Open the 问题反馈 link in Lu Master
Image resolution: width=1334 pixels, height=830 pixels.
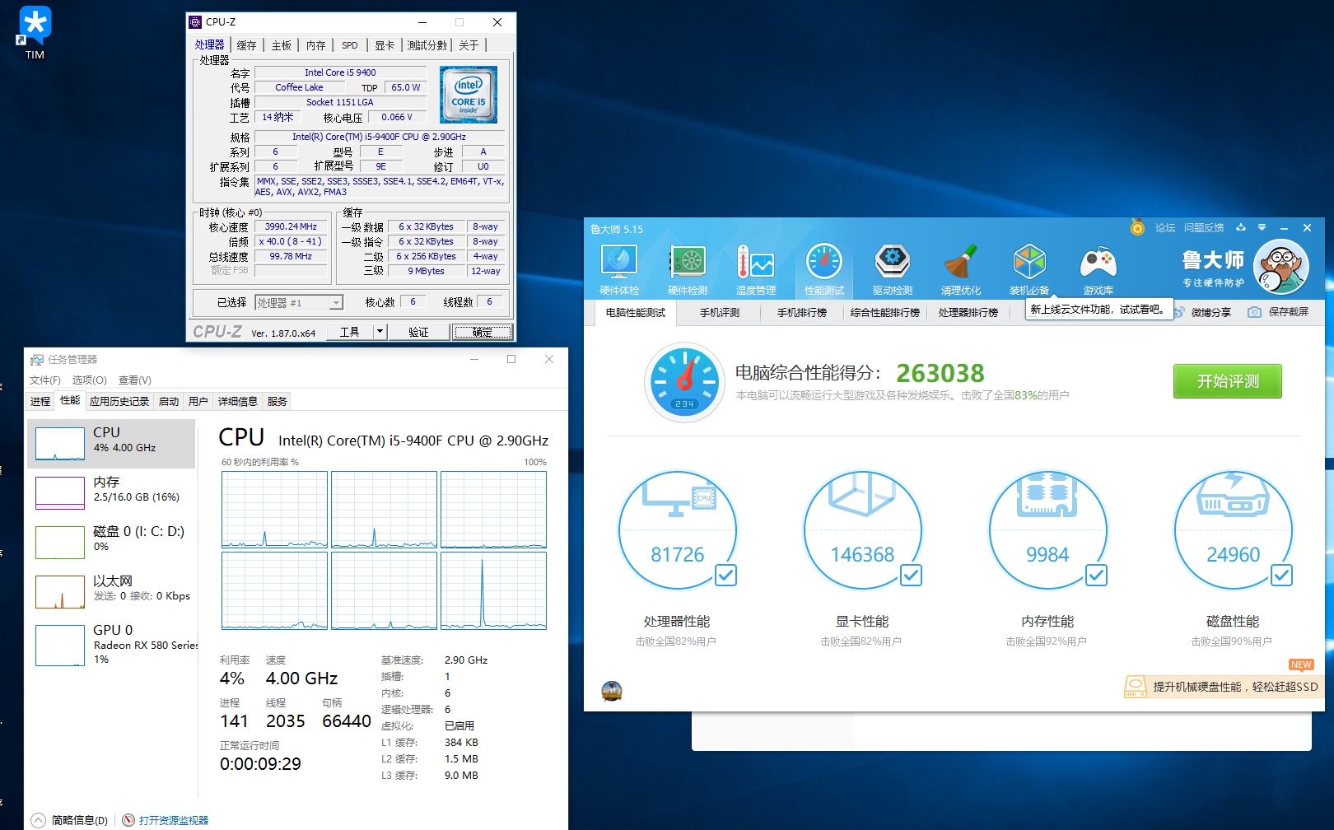pos(1204,228)
